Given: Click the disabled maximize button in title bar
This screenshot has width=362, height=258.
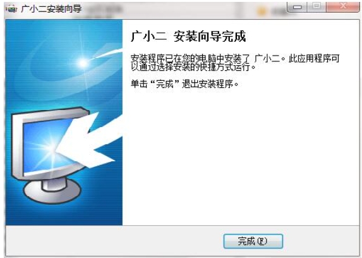Looking at the screenshot, I should pos(317,6).
